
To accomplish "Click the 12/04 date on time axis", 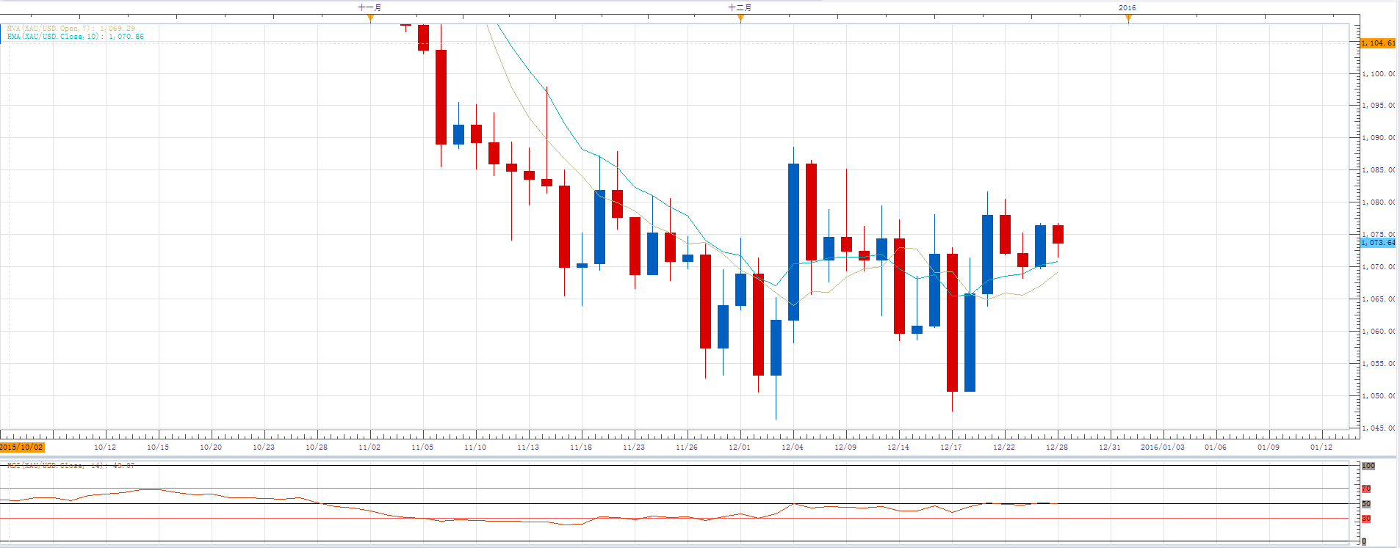I will pyautogui.click(x=793, y=447).
